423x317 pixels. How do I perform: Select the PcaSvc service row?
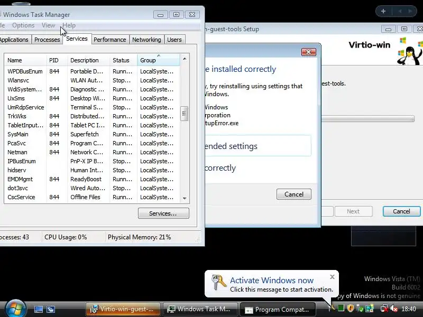(91, 143)
